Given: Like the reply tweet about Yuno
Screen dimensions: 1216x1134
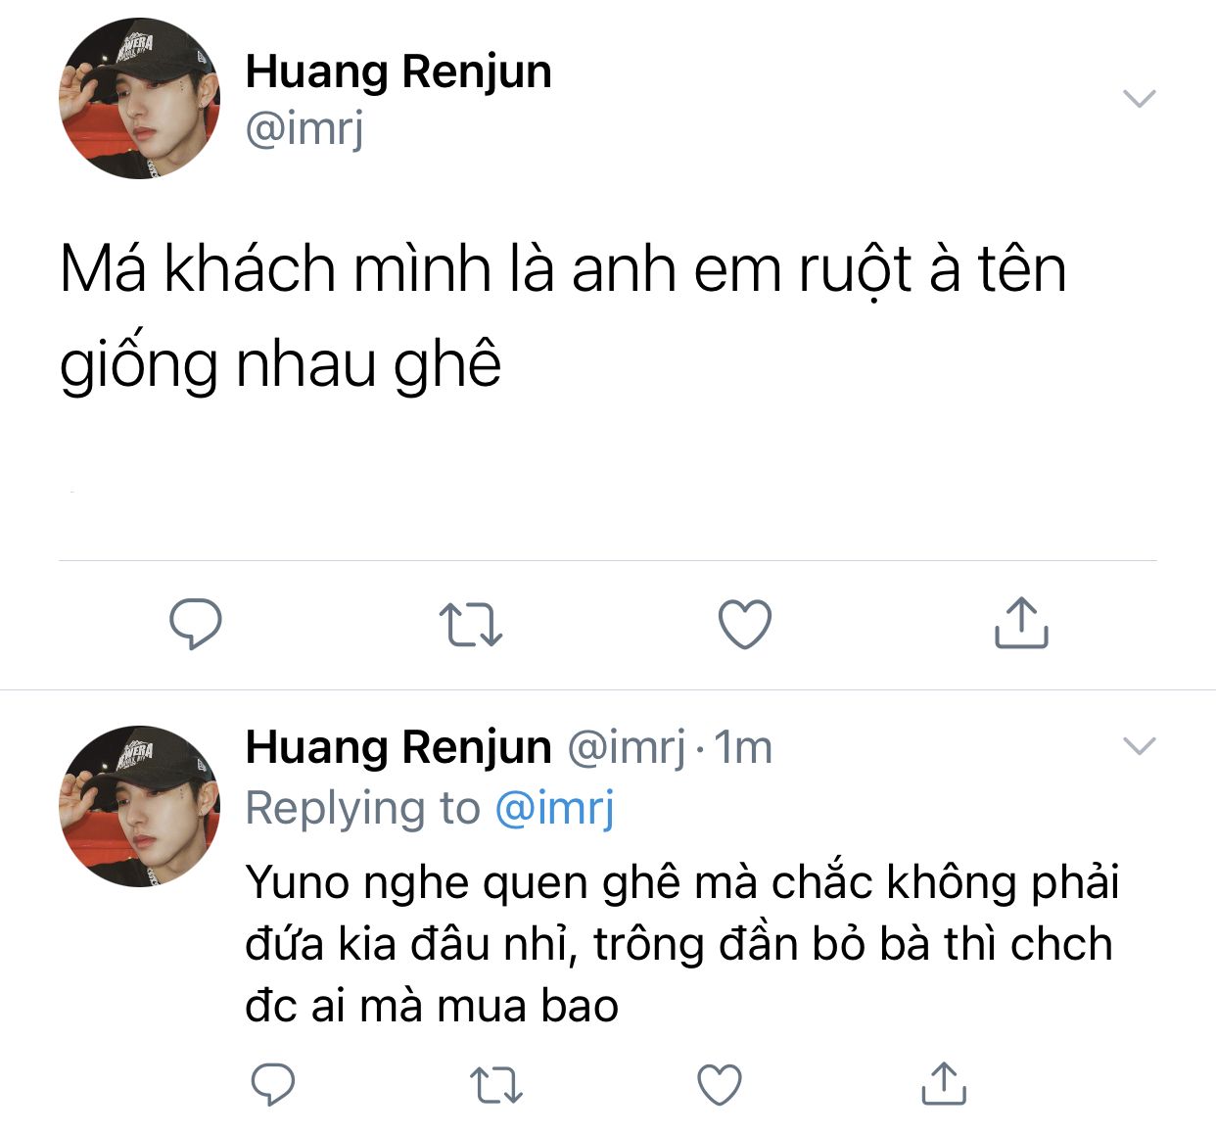Looking at the screenshot, I should coord(720,1084).
